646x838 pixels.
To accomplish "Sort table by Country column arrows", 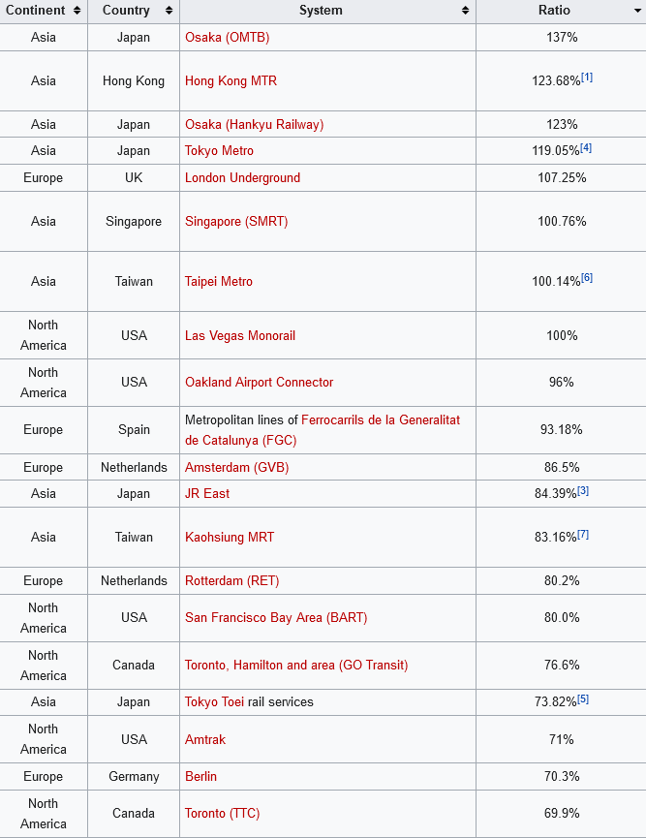I will (169, 11).
